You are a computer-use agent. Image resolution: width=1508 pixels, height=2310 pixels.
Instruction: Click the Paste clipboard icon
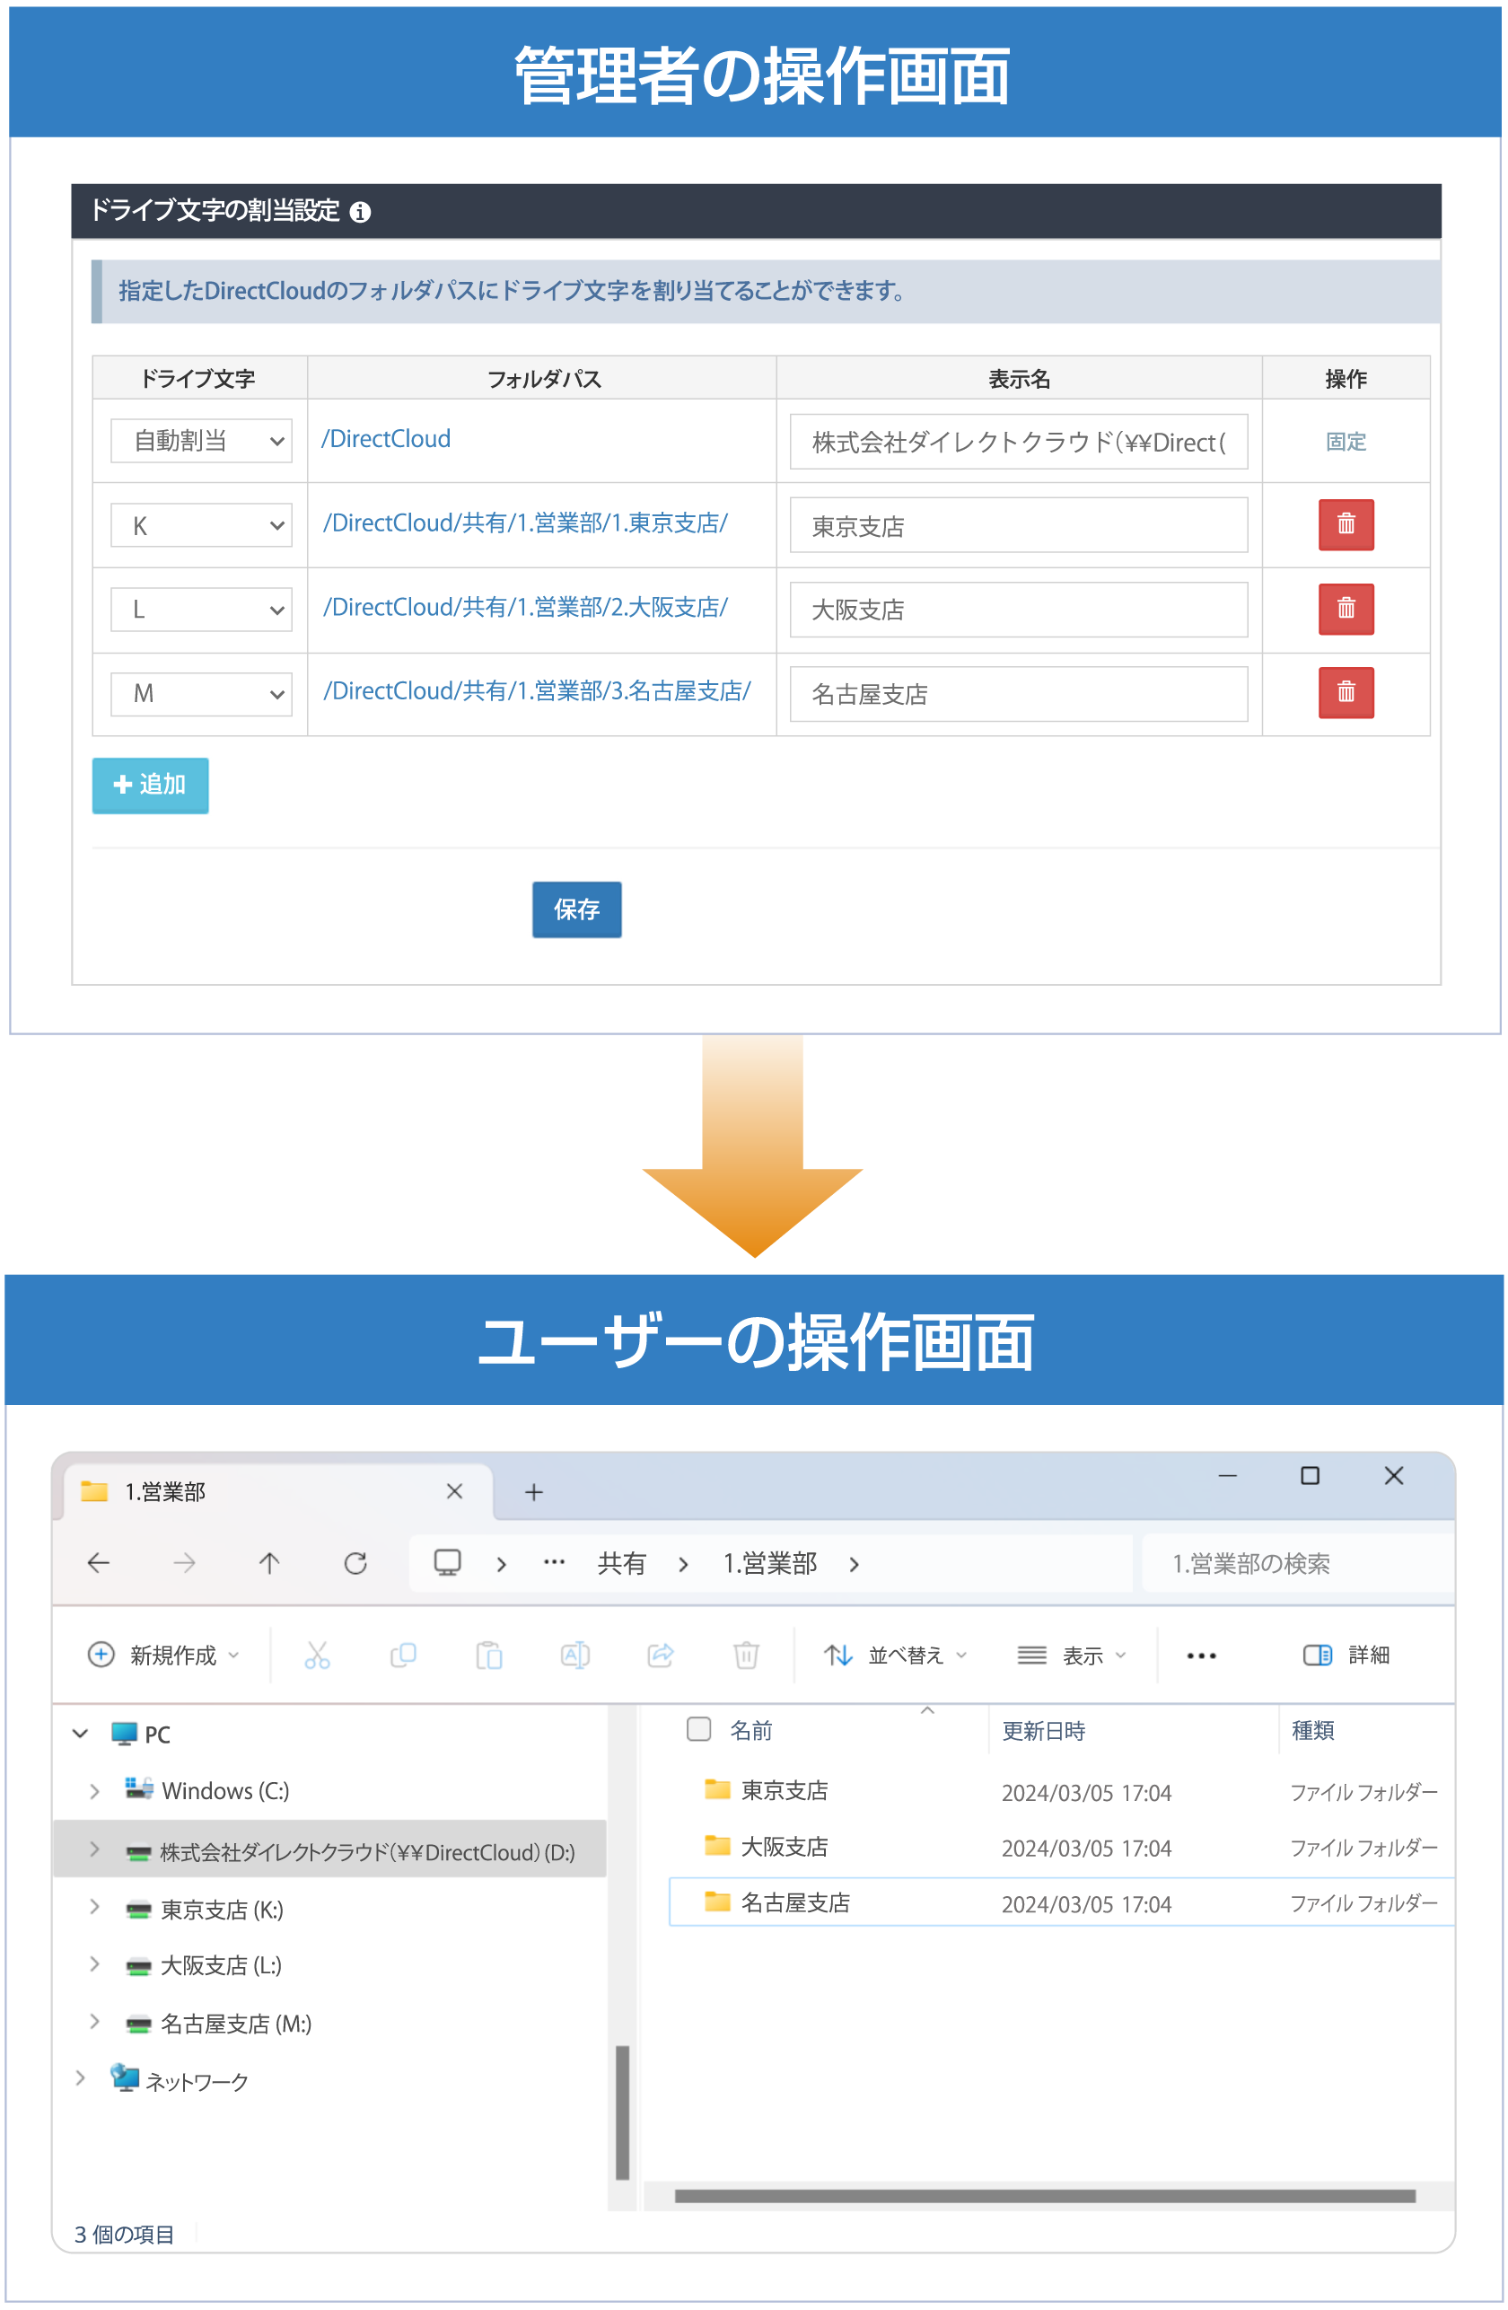click(489, 1654)
